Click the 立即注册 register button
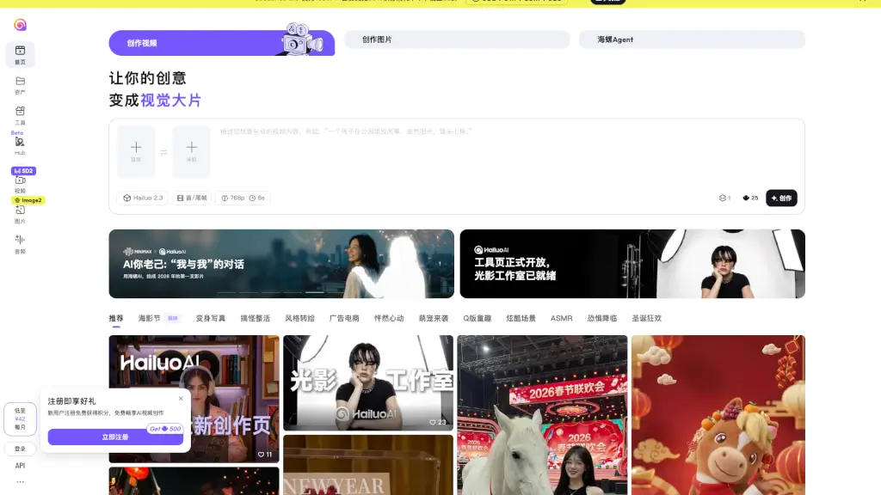This screenshot has height=495, width=881. (x=115, y=437)
